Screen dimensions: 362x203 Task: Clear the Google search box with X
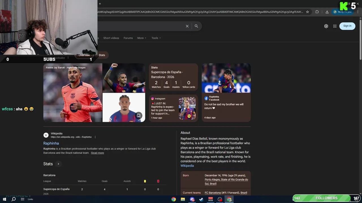pyautogui.click(x=187, y=26)
